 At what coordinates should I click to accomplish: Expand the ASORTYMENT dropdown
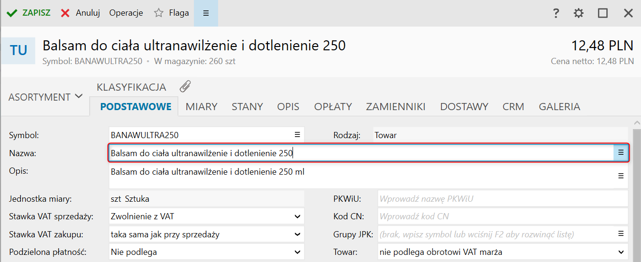click(x=46, y=97)
